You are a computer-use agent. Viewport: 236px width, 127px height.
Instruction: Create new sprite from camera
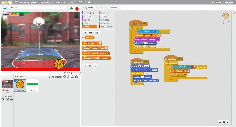click(77, 77)
